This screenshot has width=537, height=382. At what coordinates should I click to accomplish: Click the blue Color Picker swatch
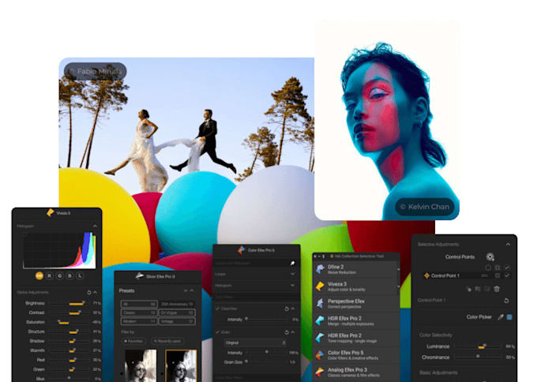tap(509, 317)
